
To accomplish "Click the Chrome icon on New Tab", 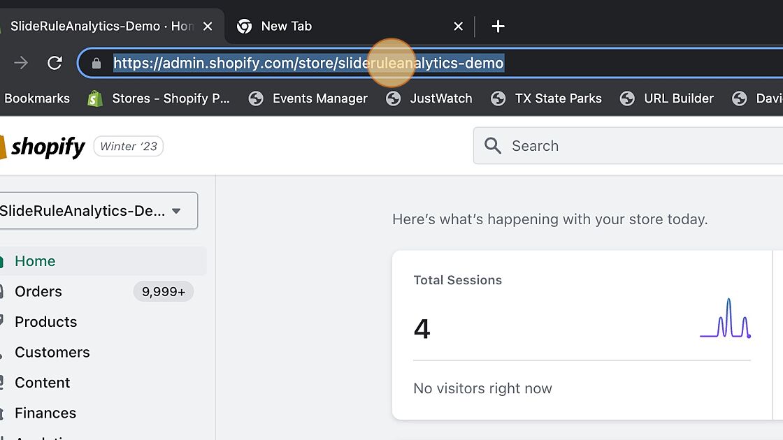I will click(244, 27).
